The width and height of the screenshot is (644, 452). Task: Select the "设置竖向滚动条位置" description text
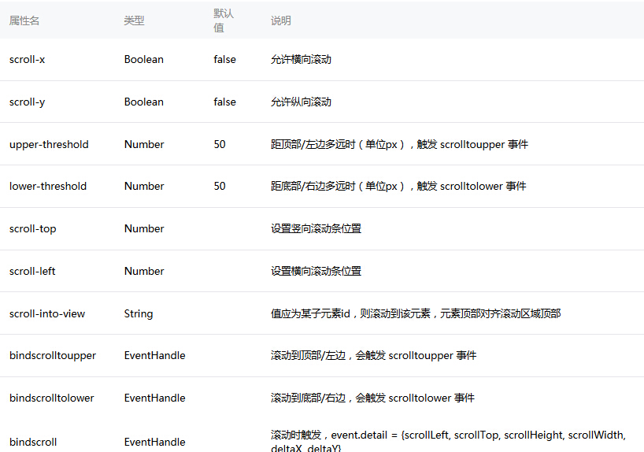tap(316, 228)
